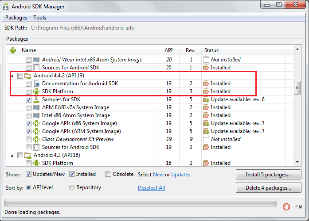Open the Packages menu
This screenshot has height=221, width=309.
point(16,18)
